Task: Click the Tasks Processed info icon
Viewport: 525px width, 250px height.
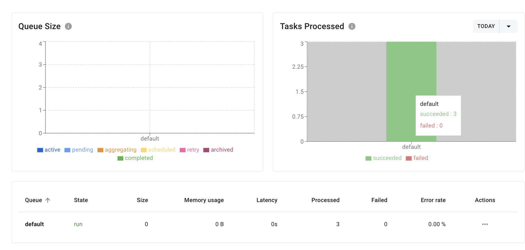Action: pyautogui.click(x=352, y=26)
